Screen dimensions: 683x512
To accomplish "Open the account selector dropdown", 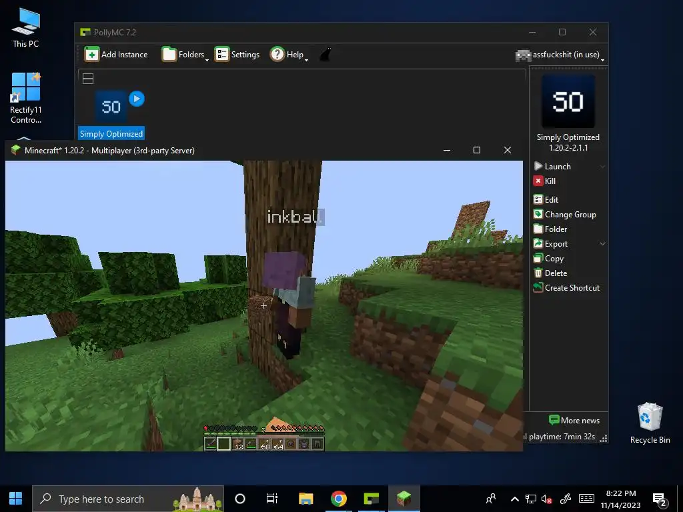I will (x=560, y=55).
